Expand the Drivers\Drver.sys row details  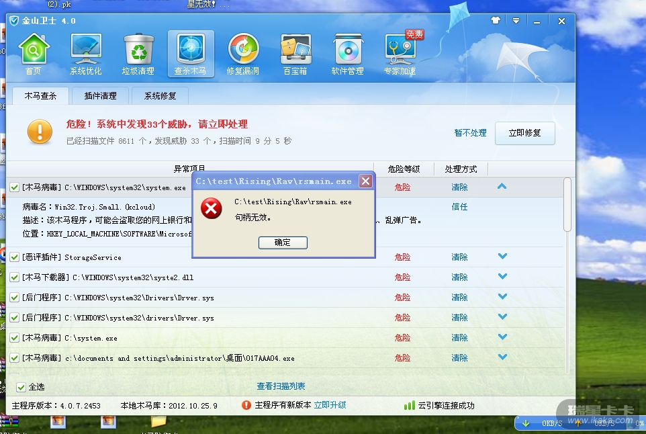click(x=502, y=297)
